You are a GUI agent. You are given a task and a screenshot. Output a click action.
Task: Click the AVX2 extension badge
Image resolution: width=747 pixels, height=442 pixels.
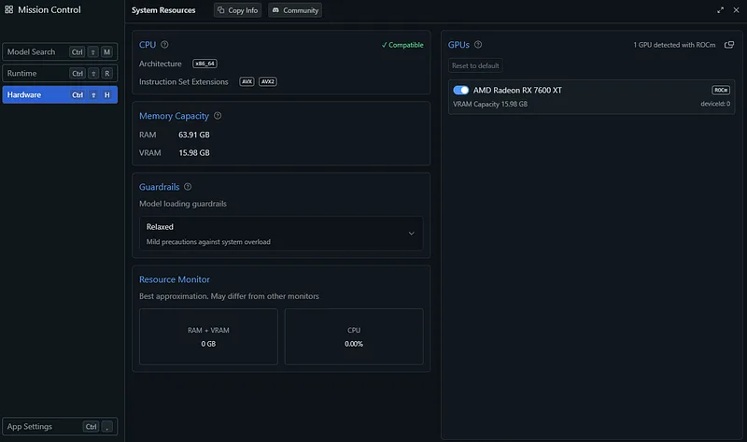pyautogui.click(x=268, y=81)
